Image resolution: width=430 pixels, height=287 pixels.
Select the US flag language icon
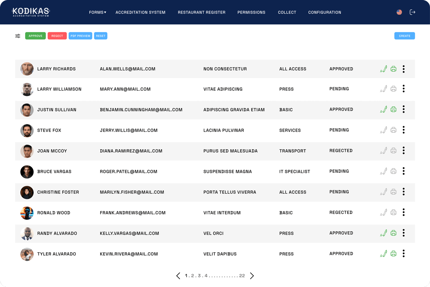(399, 12)
